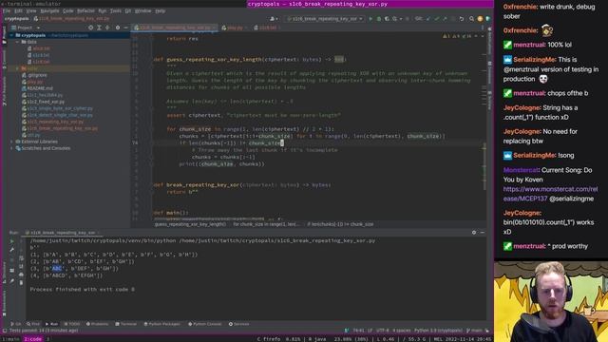The image size is (608, 342).
Task: Click breadcrumb guess_repeating_xor_key_length()
Action: (x=190, y=224)
